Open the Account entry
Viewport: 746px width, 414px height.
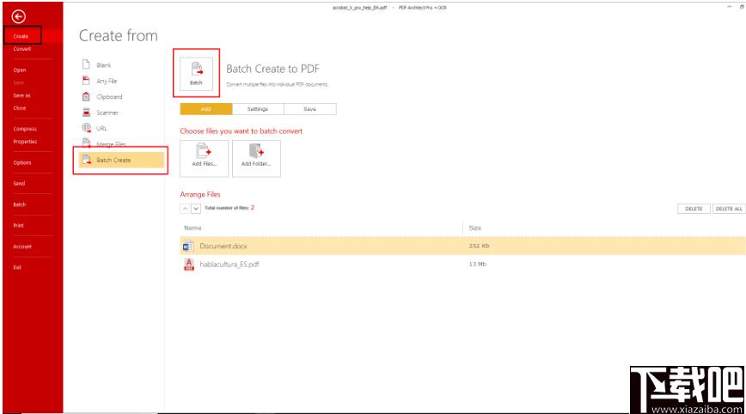22,247
